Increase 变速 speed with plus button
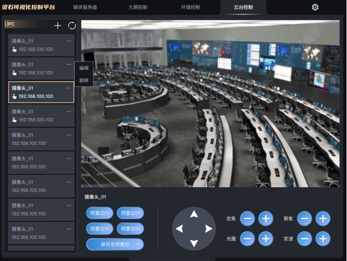This screenshot has width=347, height=261. click(323, 239)
